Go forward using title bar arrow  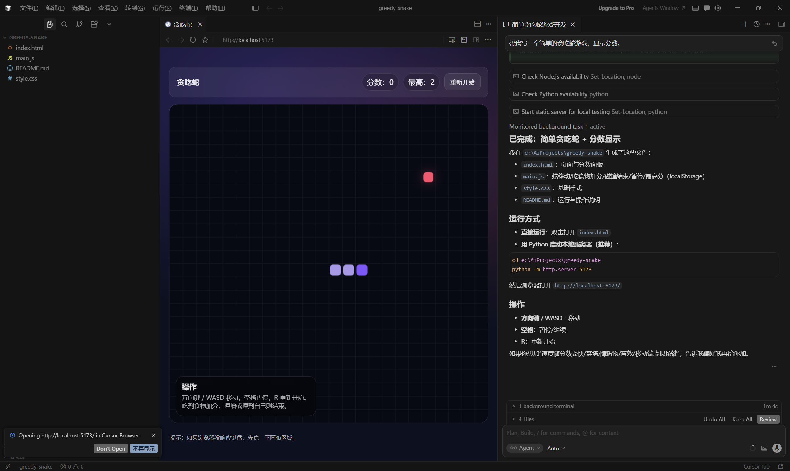281,8
